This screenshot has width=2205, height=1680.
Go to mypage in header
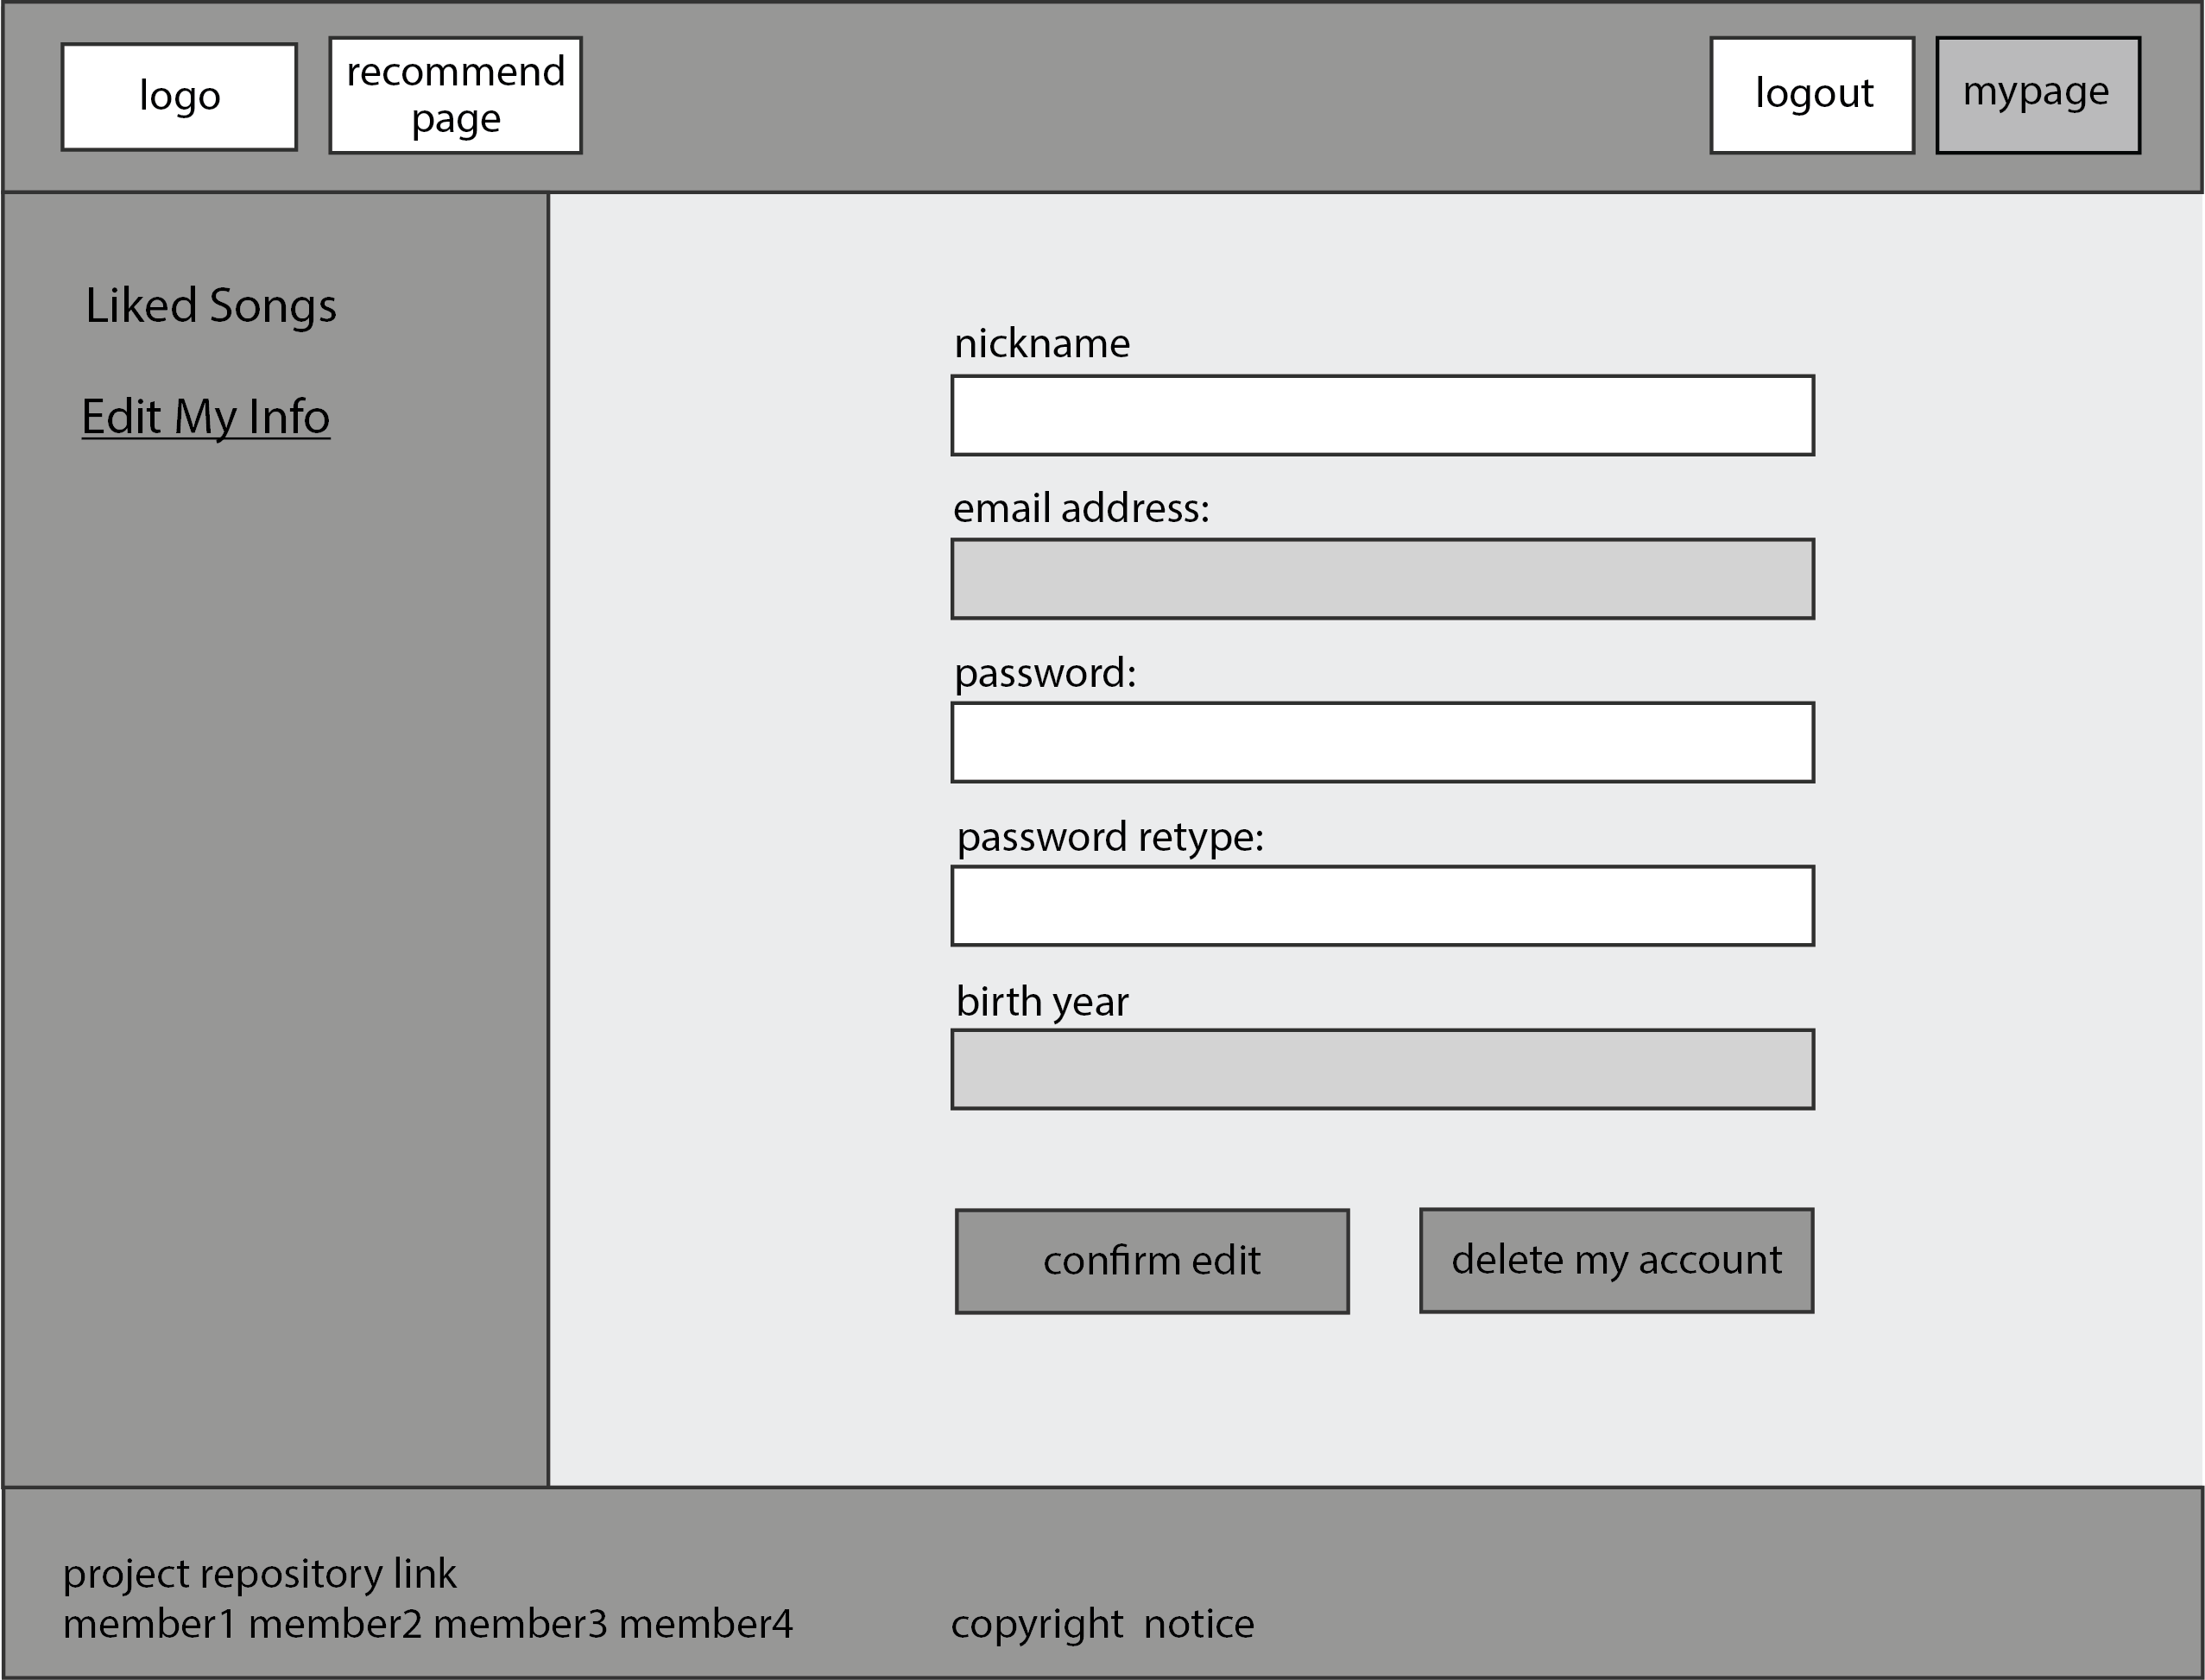(x=2038, y=96)
